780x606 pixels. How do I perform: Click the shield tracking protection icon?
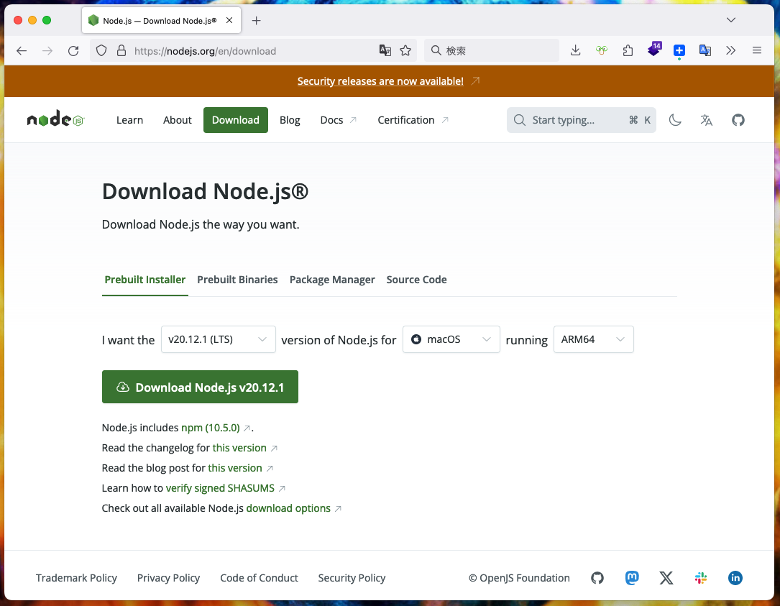pyautogui.click(x=101, y=51)
